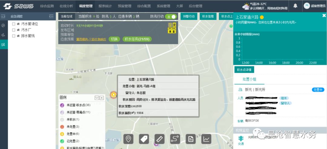Viewport: 327px width, 149px height.
Task: Check the 排水管线 checkbox
Action: [14, 36]
